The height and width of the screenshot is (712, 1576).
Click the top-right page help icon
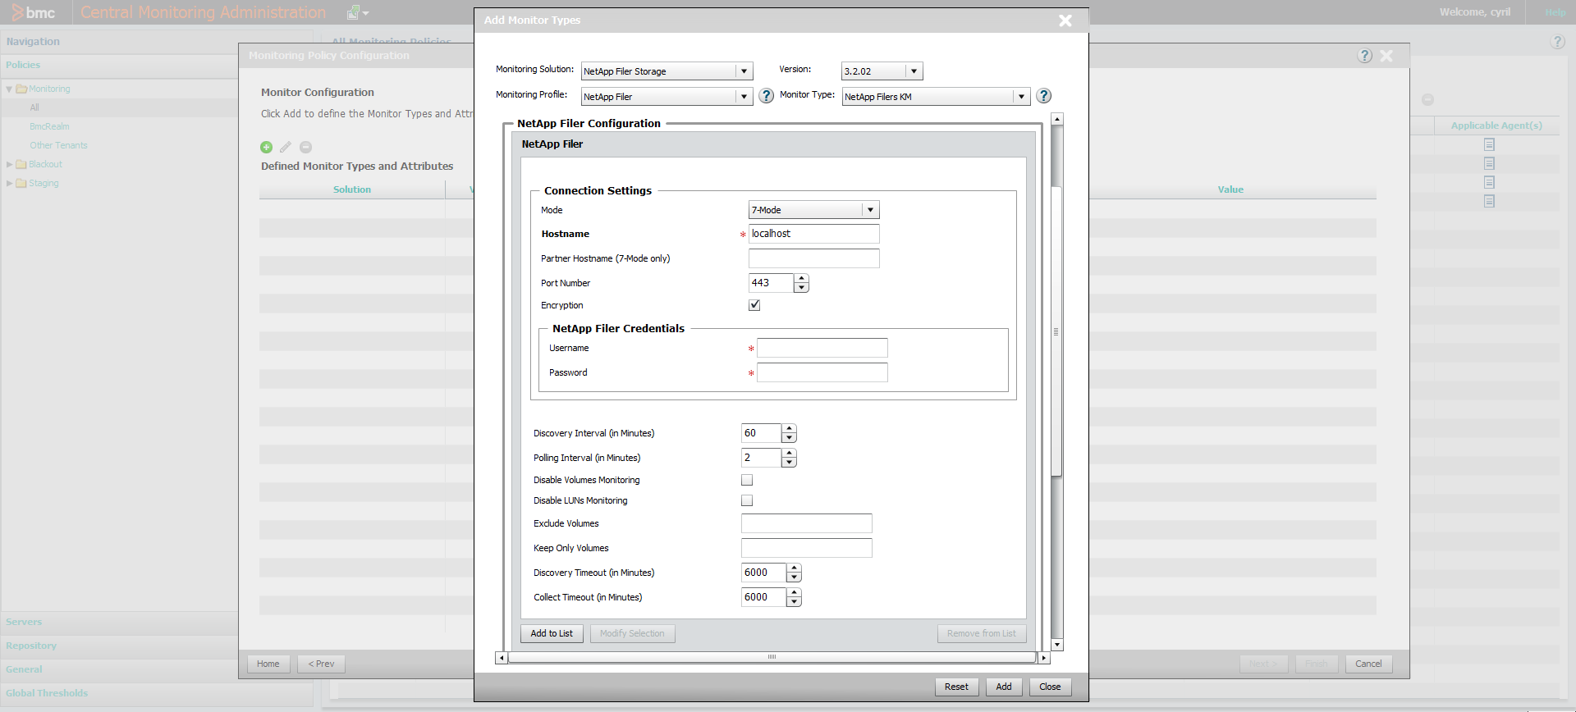1557,42
